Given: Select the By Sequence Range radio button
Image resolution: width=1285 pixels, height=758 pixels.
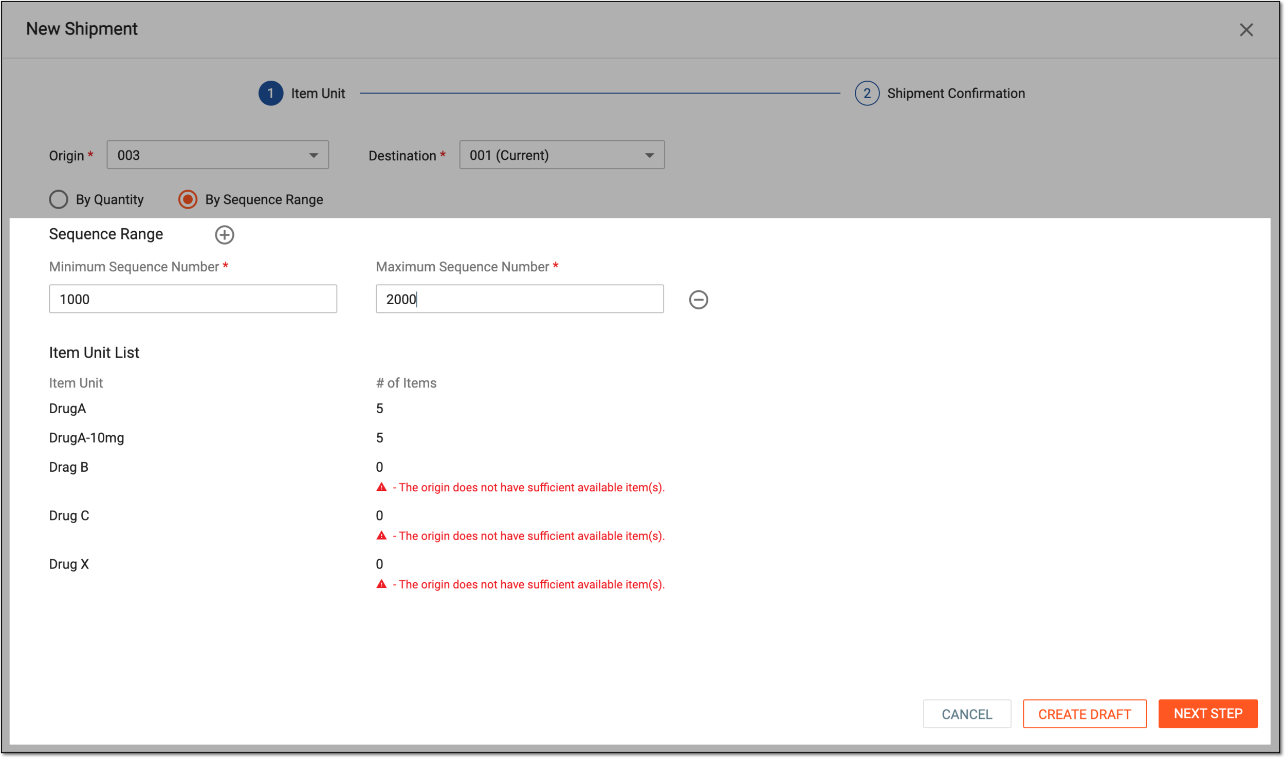Looking at the screenshot, I should pyautogui.click(x=188, y=199).
